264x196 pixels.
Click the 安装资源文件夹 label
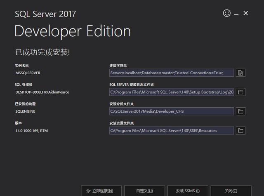pyautogui.click(x=121, y=123)
